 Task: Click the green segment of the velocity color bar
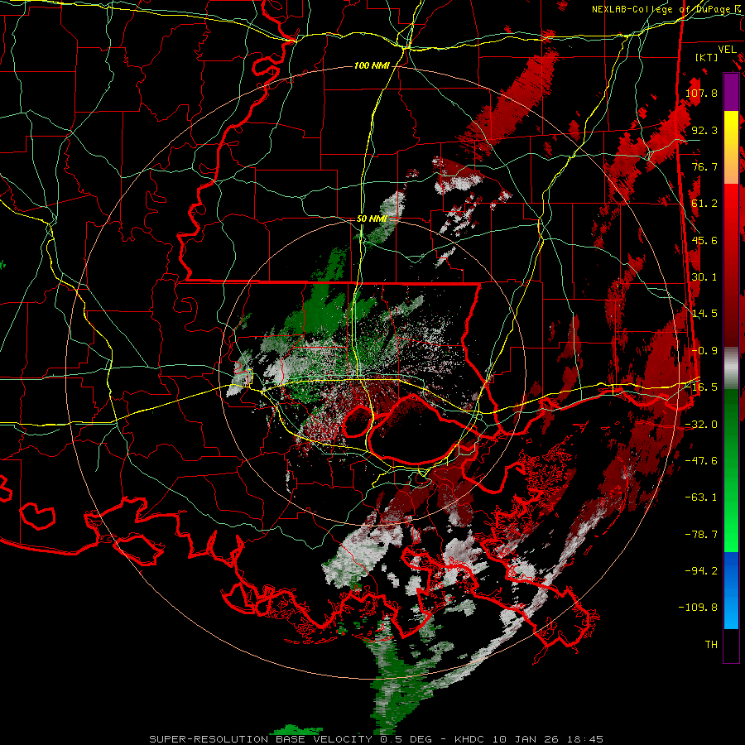[x=731, y=470]
